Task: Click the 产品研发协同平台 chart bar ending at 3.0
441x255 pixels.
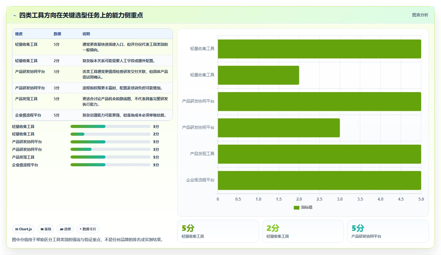Action: pyautogui.click(x=279, y=128)
